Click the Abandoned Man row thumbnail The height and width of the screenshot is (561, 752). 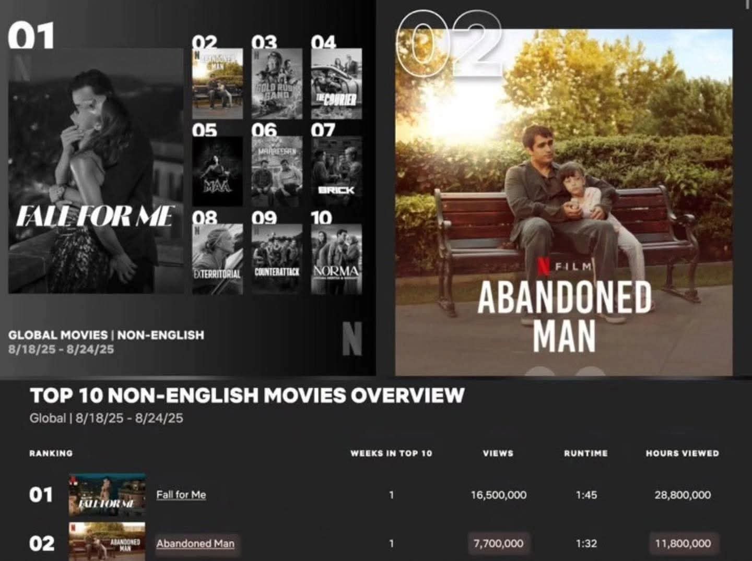coord(107,542)
